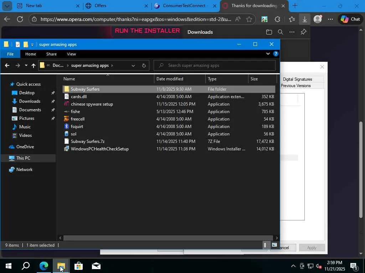Select WindowsPCHealthCheckSetup installer icon
This screenshot has height=273, width=365.
pos(67,149)
